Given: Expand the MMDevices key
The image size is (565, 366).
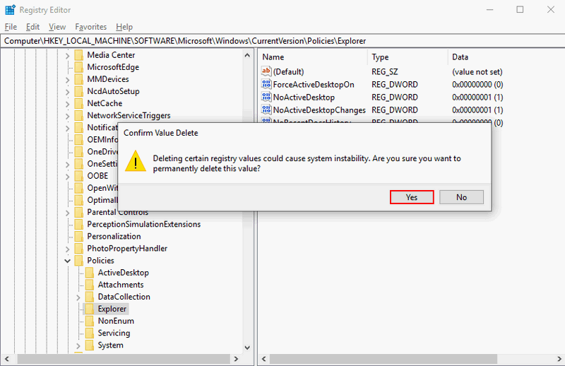Looking at the screenshot, I should [67, 80].
